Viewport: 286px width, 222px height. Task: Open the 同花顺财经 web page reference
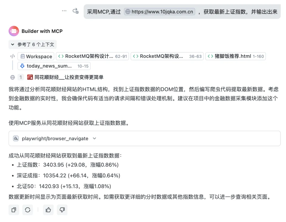point(69,77)
